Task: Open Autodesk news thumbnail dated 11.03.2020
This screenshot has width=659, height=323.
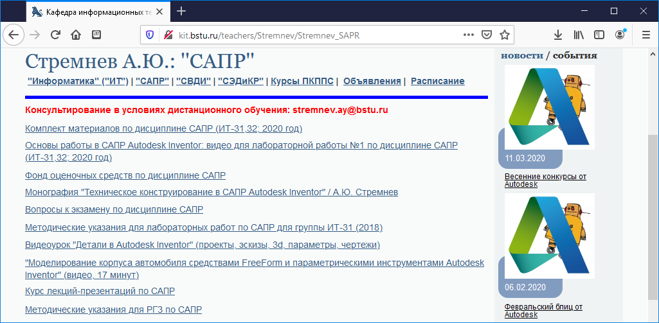Action: pos(550,107)
